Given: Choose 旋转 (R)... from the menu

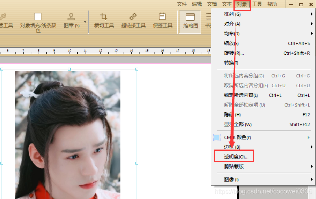Looking at the screenshot, I should pos(263,53).
